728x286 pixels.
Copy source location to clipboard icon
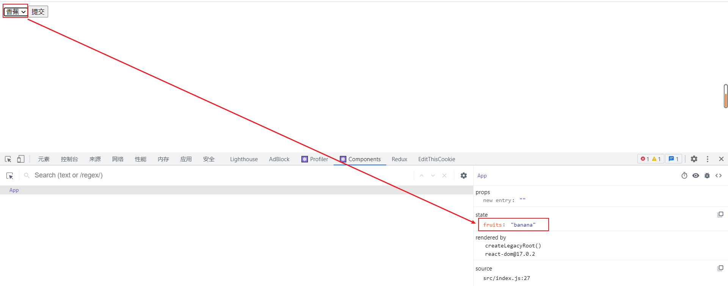720,268
